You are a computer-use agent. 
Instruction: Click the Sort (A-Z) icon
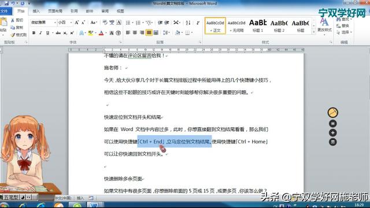(188, 23)
